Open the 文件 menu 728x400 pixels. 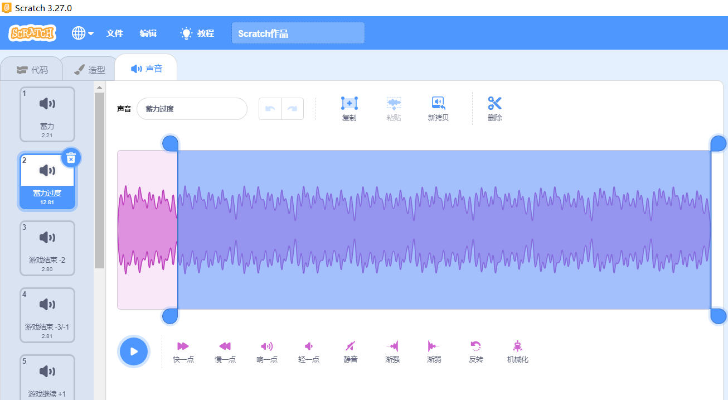114,33
